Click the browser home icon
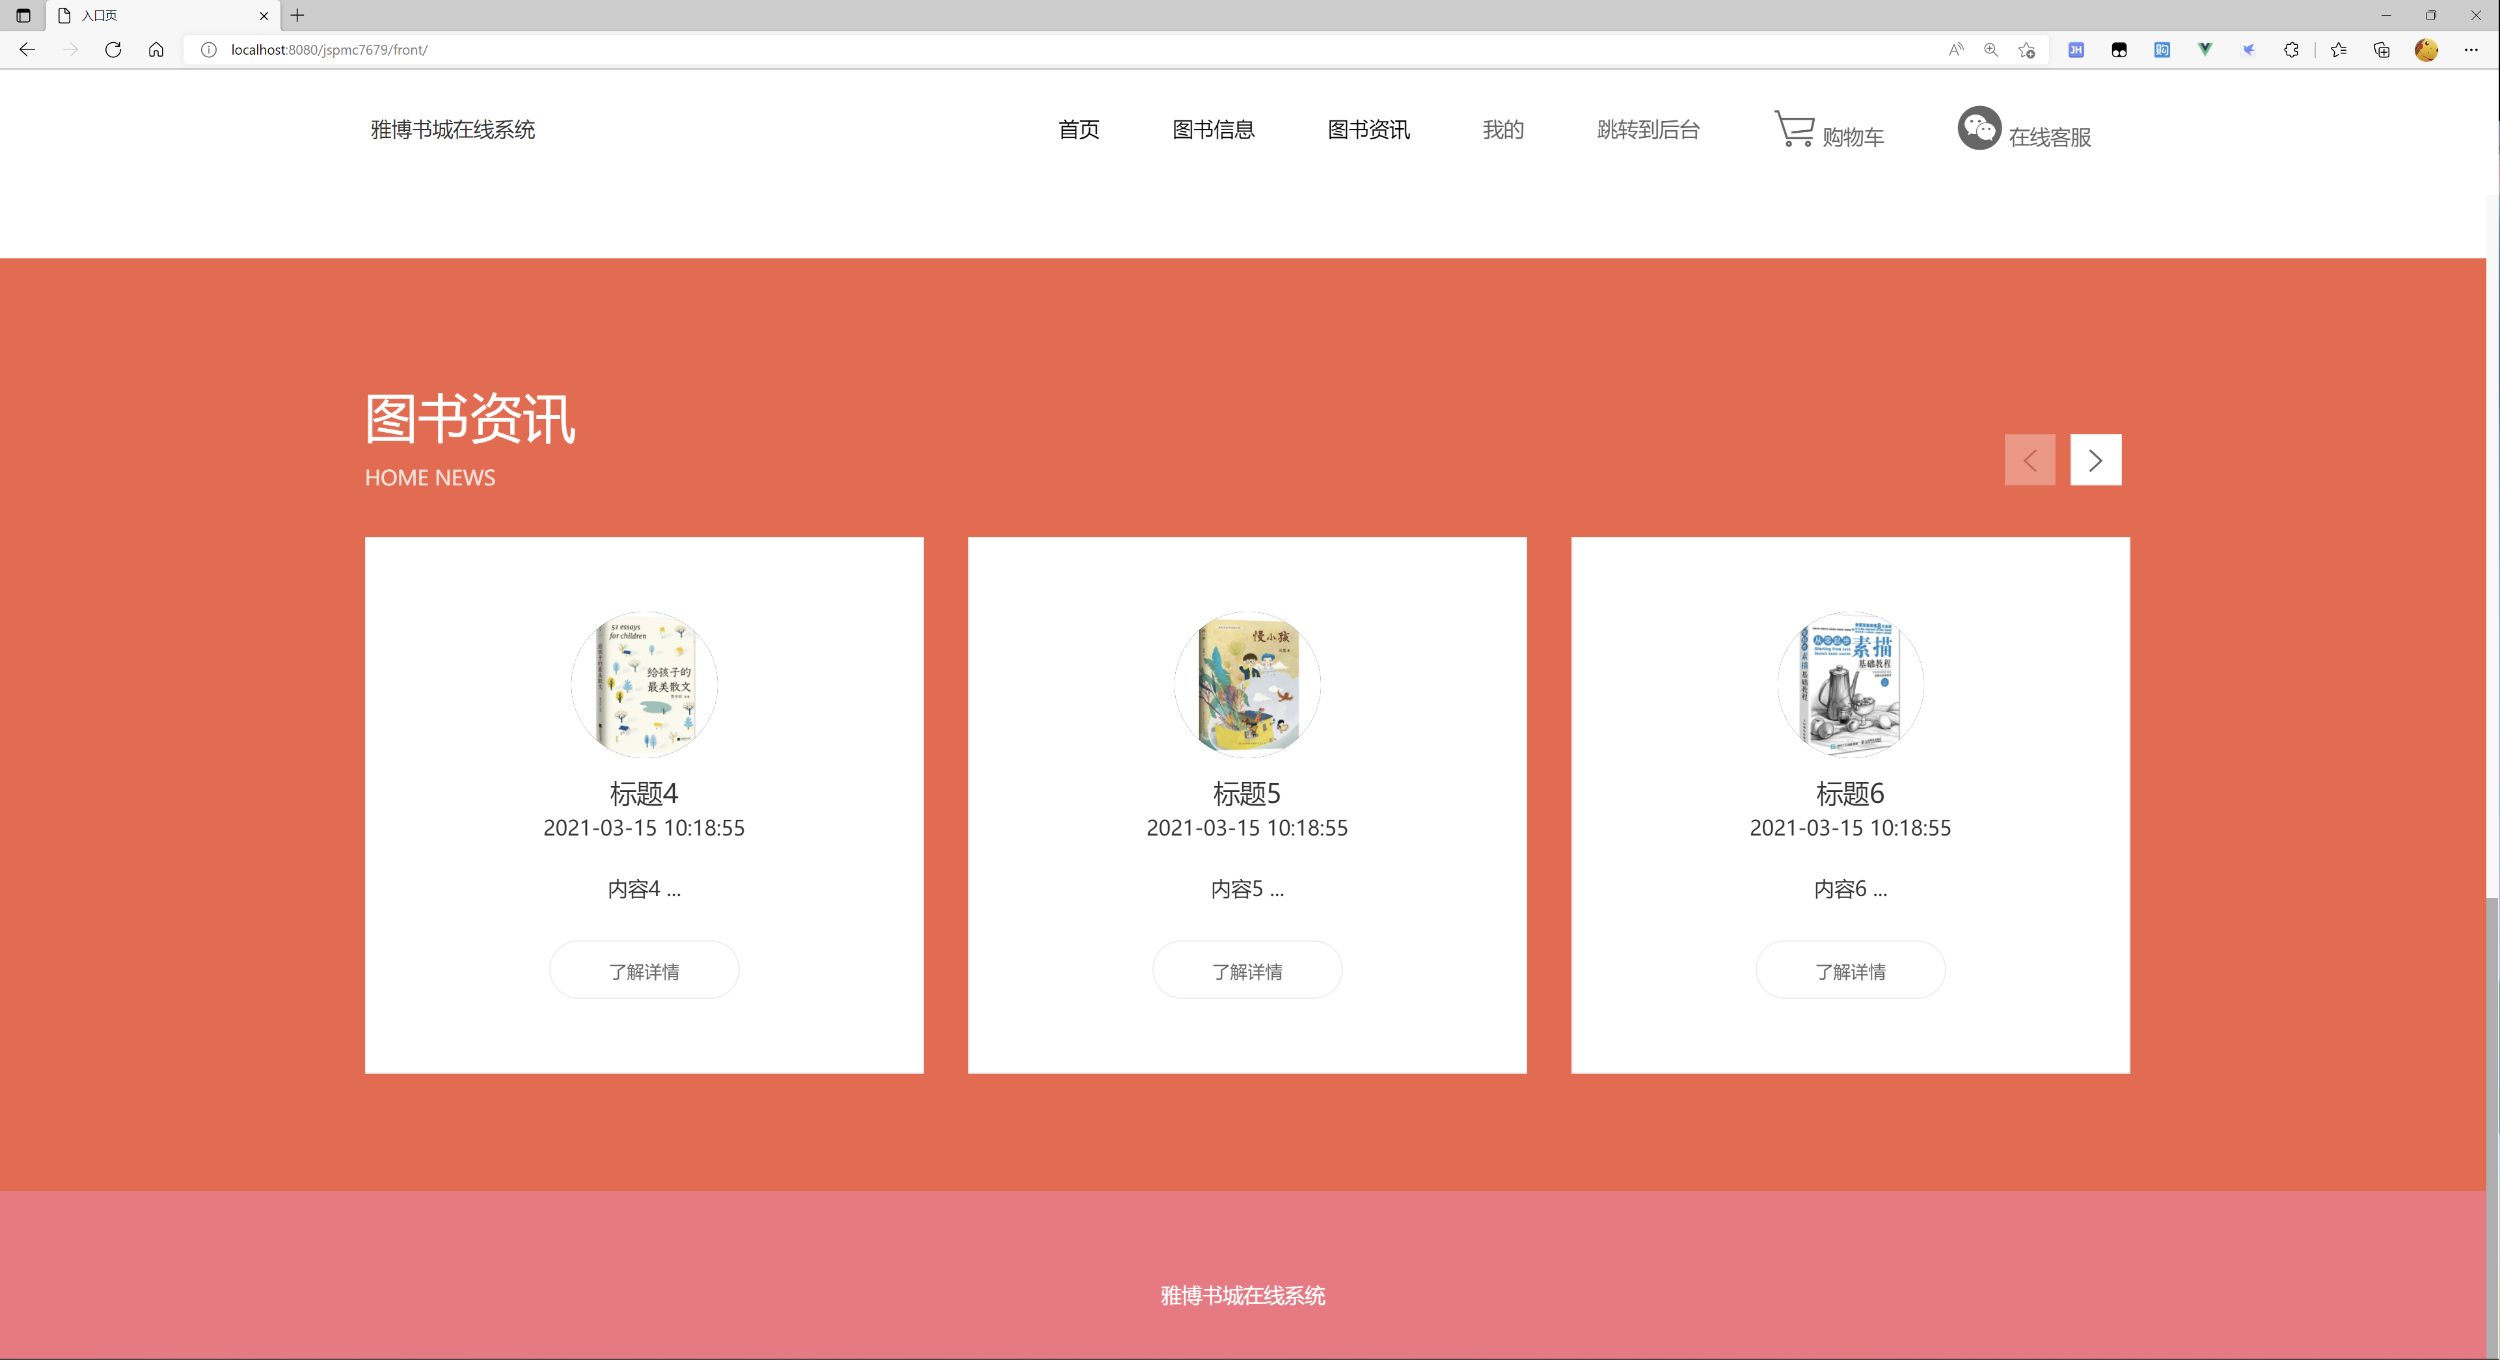2500x1360 pixels. click(x=156, y=49)
